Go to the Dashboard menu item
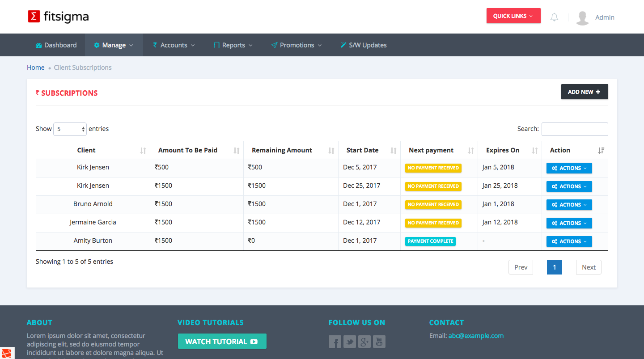 (x=56, y=45)
